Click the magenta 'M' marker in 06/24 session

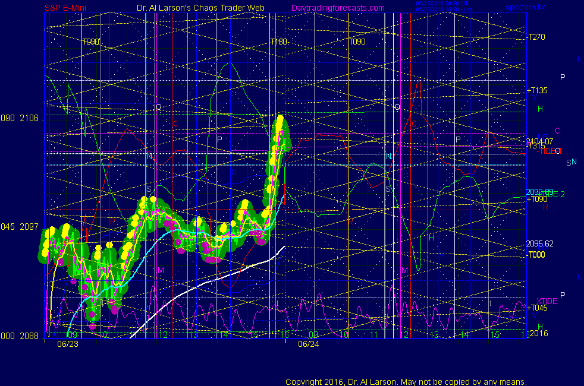coord(404,270)
